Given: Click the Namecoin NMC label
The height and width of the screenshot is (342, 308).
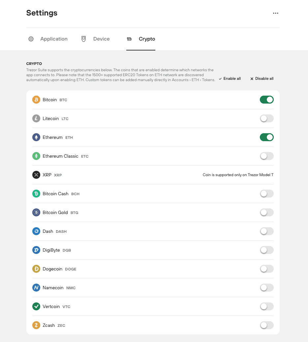Looking at the screenshot, I should 59,288.
